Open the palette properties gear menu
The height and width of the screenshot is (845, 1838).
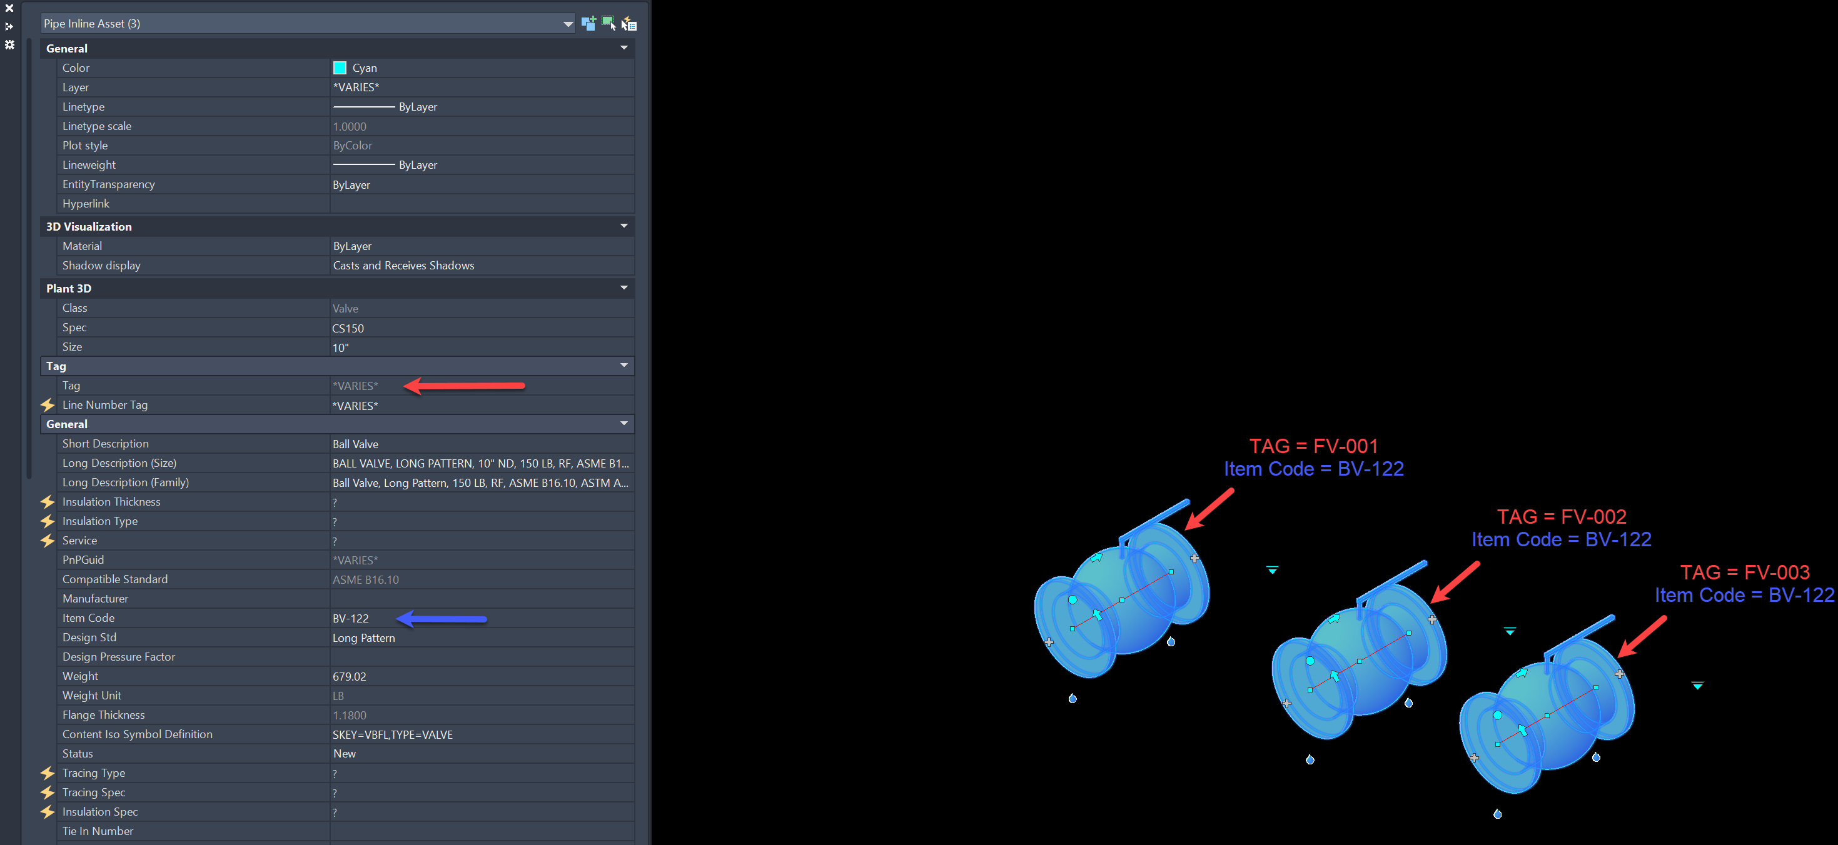click(x=9, y=45)
